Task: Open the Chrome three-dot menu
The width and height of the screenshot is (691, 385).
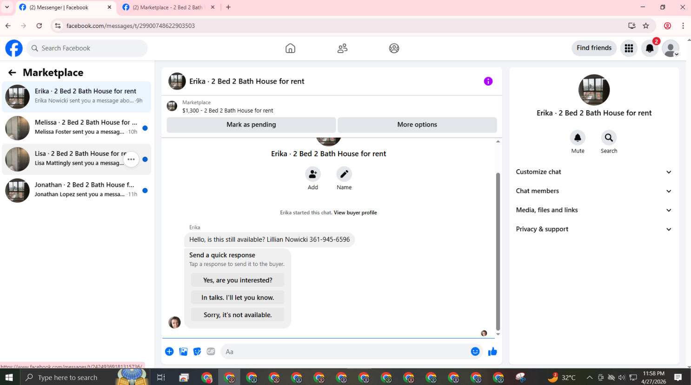Action: [683, 26]
